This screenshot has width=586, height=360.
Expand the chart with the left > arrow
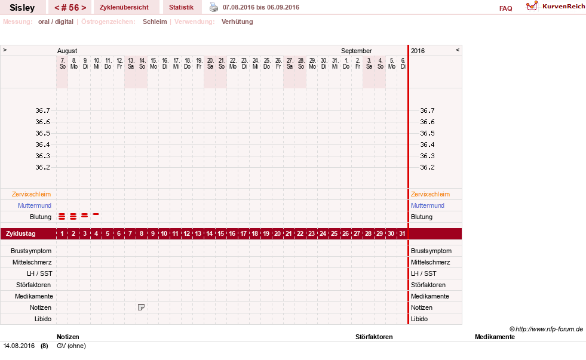[5, 50]
